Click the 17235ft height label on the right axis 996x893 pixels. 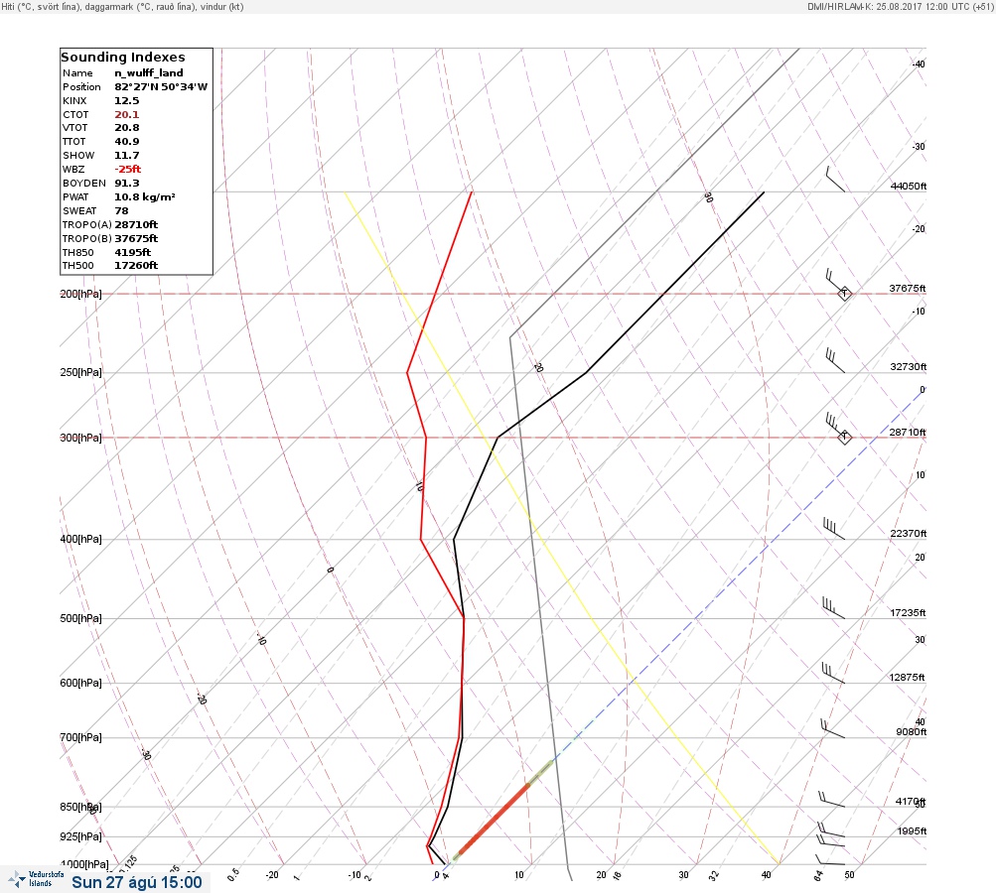pos(909,612)
